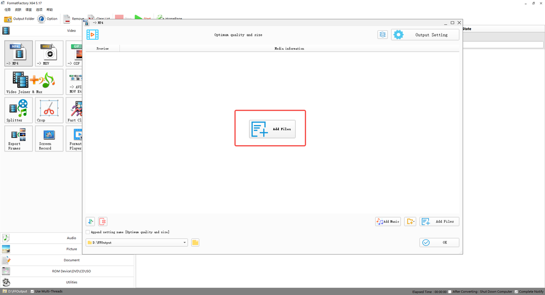545x295 pixels.
Task: Click the Optimum quality and size label
Action: pos(238,35)
